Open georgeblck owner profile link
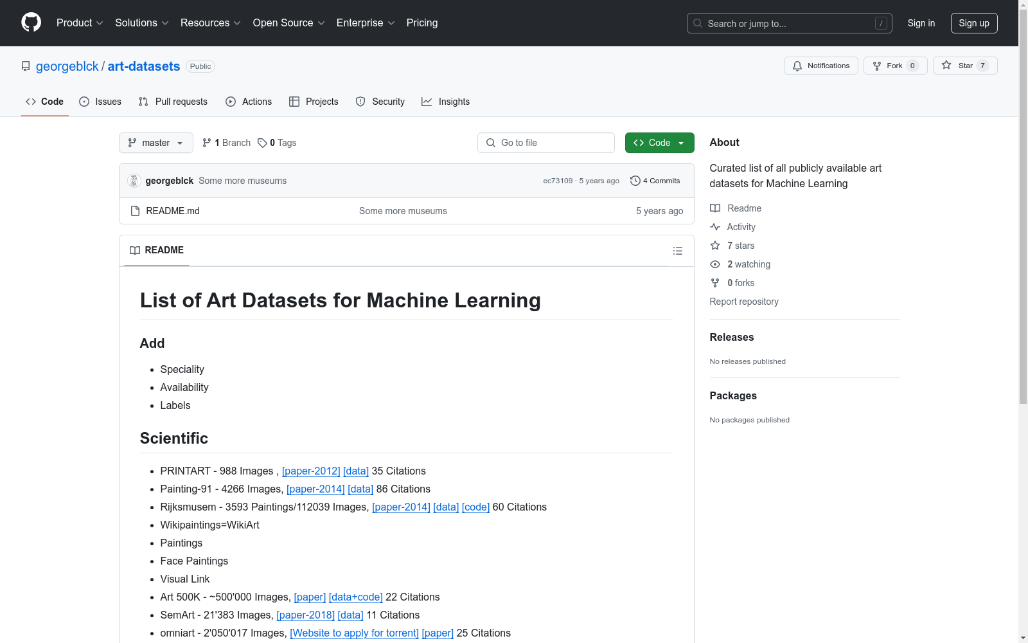Screen dimensions: 1028x643 67,66
